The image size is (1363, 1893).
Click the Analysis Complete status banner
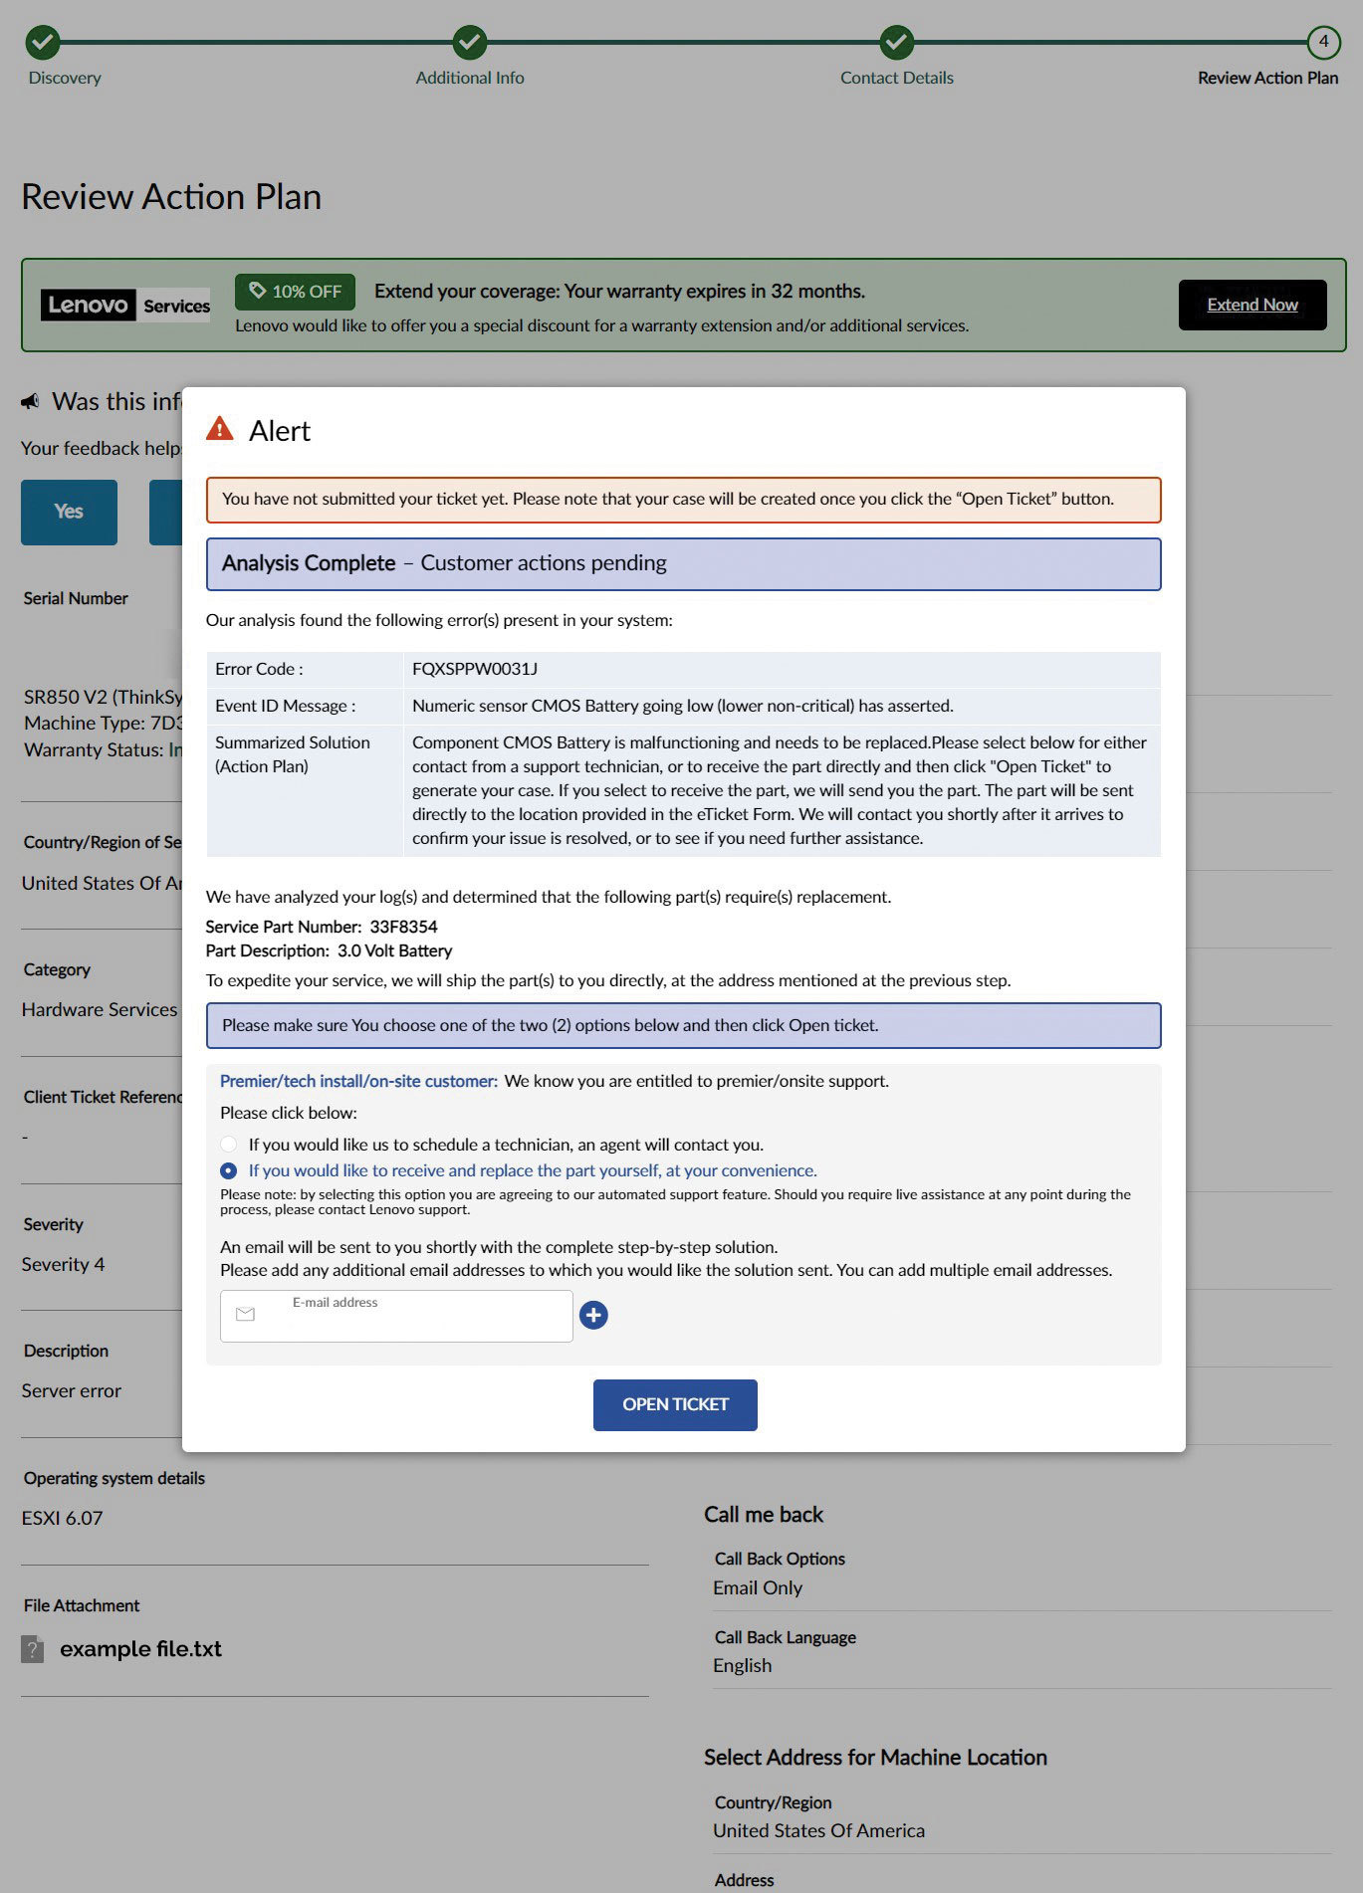683,564
